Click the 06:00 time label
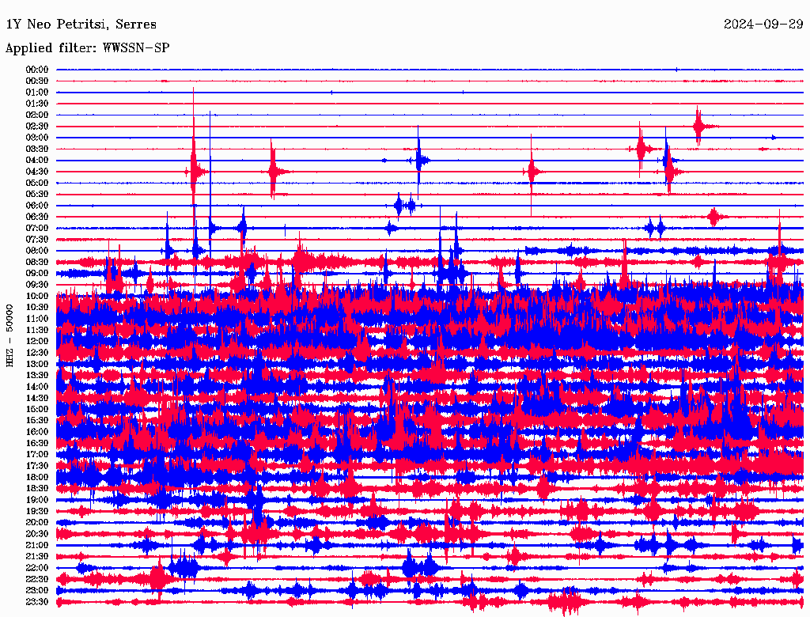This screenshot has width=810, height=617. click(37, 206)
